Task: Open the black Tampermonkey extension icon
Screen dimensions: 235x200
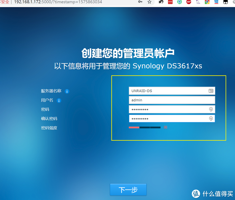Action: [226, 2]
